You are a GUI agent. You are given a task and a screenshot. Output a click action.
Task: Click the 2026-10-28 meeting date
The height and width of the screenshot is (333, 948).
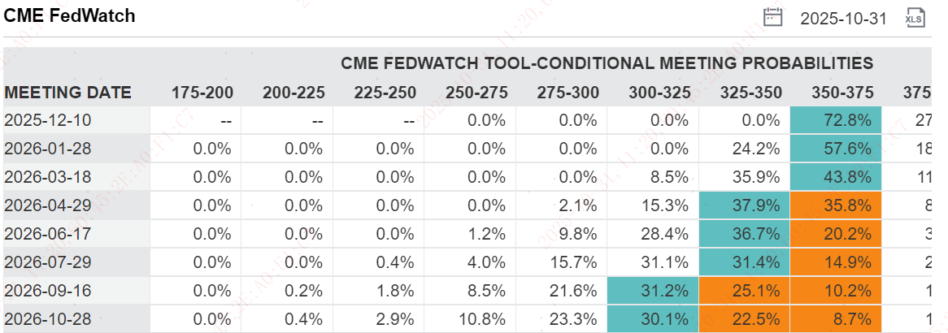pyautogui.click(x=48, y=318)
